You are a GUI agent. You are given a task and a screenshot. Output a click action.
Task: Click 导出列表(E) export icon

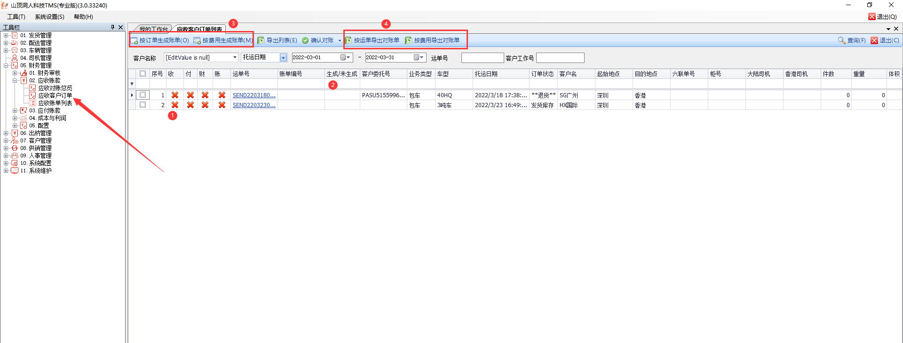261,40
